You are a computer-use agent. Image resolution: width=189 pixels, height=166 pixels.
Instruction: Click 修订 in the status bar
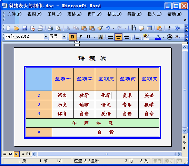point(169,161)
